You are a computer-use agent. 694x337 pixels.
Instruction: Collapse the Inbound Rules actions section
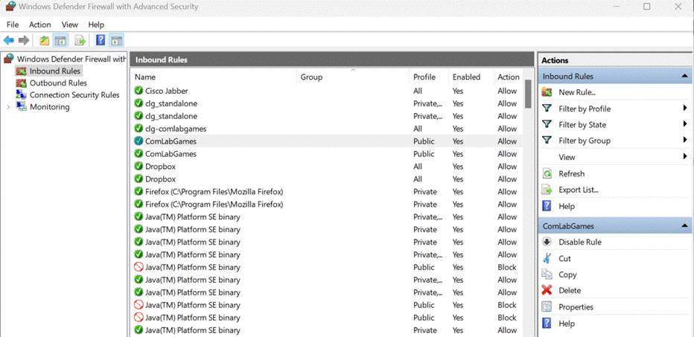click(684, 76)
